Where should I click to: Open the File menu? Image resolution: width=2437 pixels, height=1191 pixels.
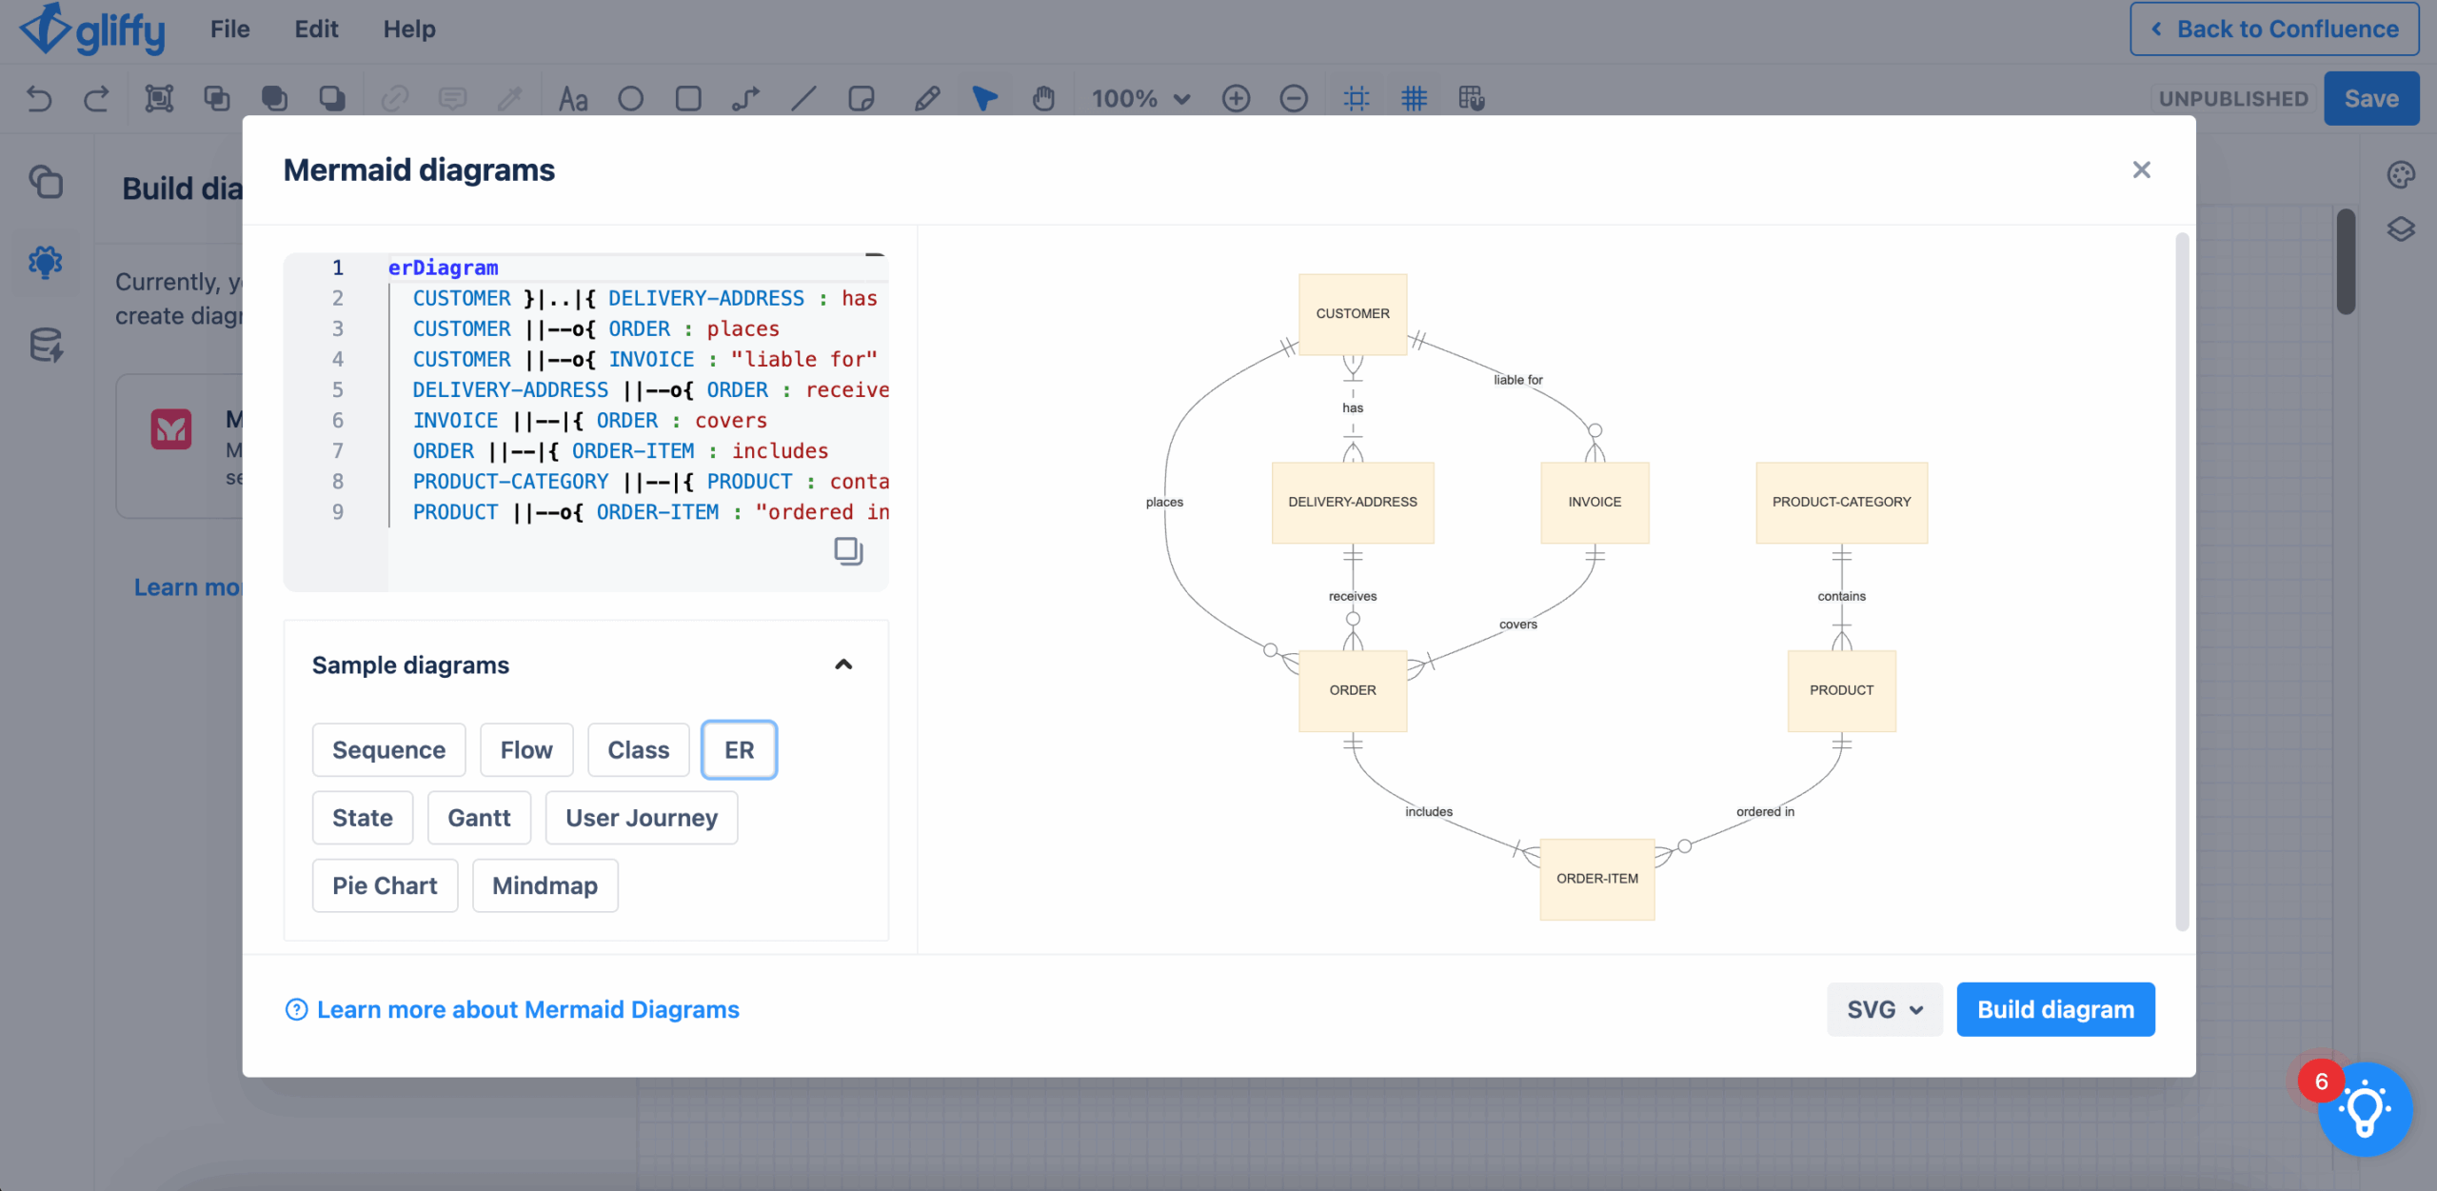click(x=229, y=29)
